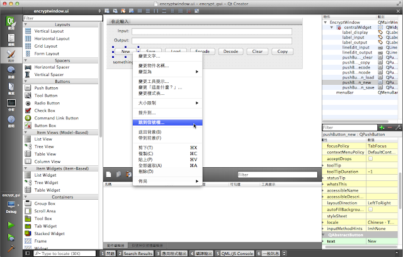Activate Edit Buddies toolbar icon

tap(123, 11)
